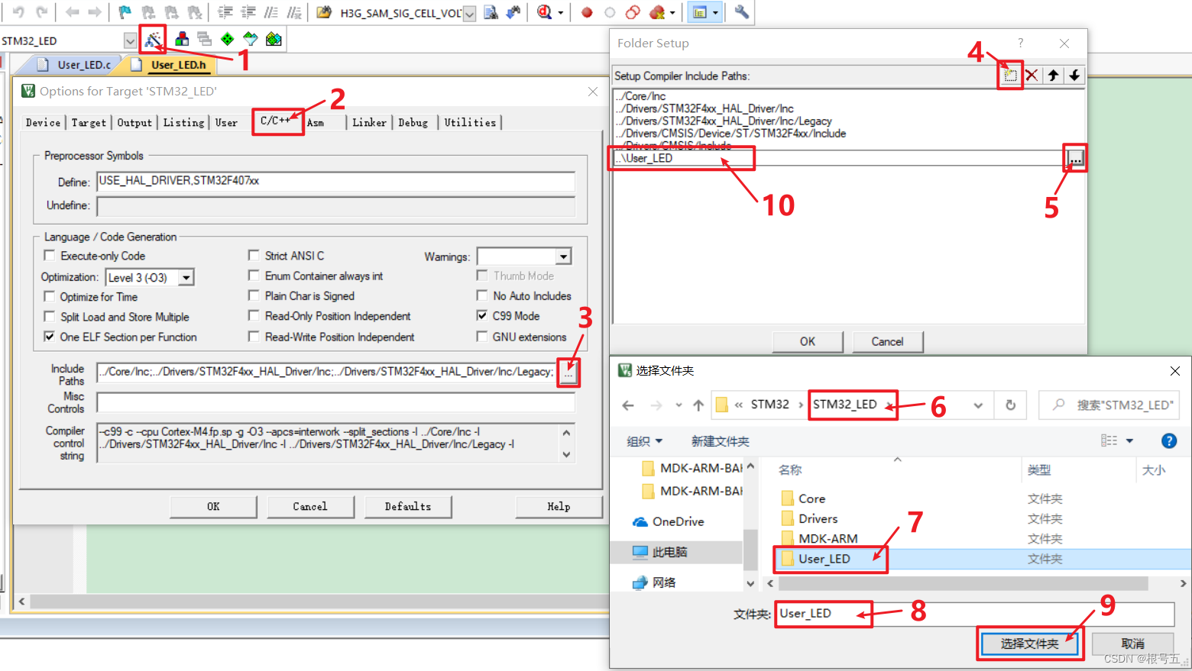
Task: Switch to the Linker tab
Action: click(369, 122)
